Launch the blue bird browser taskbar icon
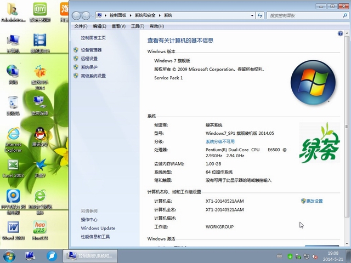 [x=52, y=256]
